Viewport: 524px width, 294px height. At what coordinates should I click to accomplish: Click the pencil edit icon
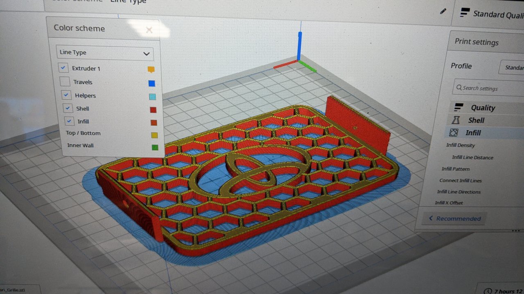coord(443,11)
